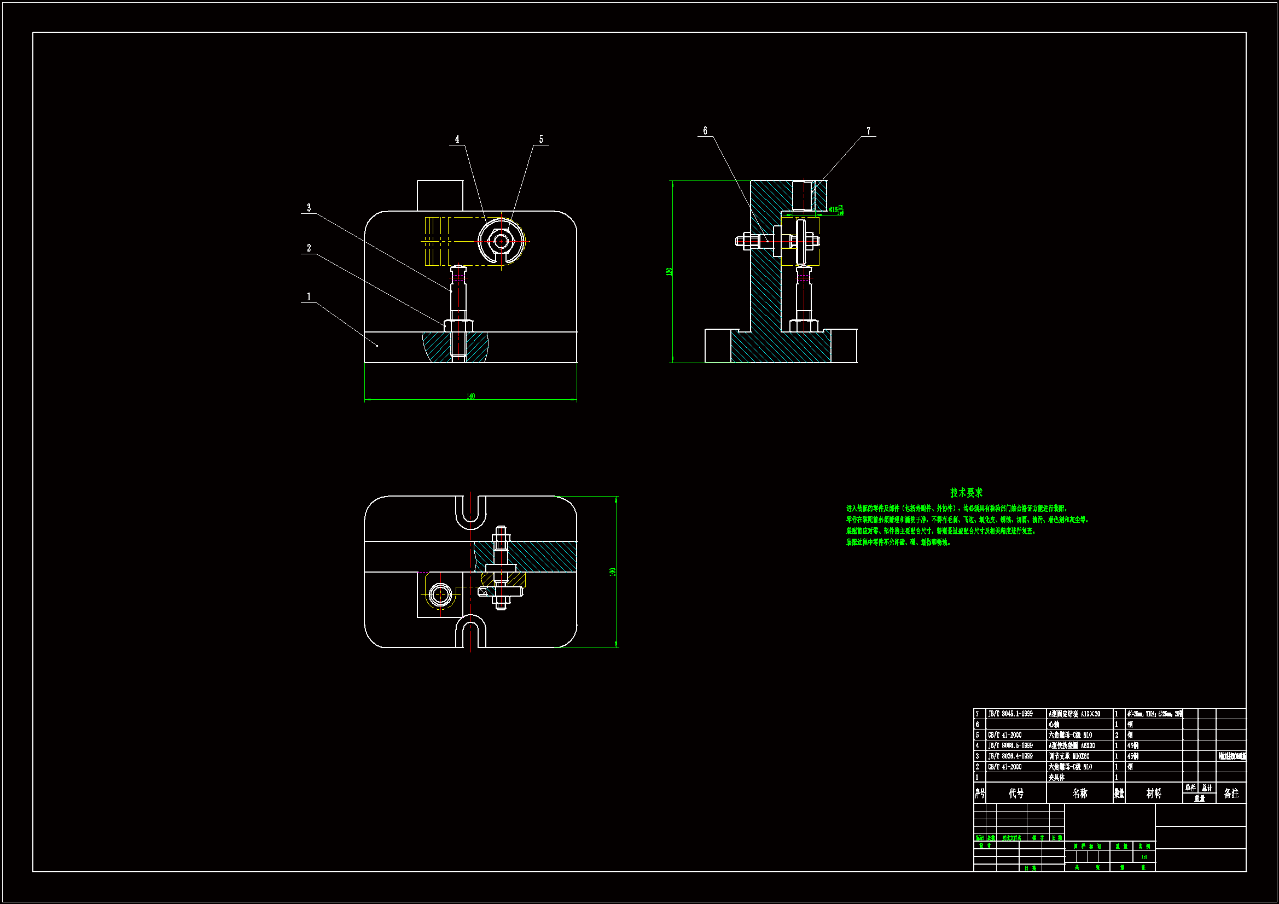Click the 名称 column header

pyautogui.click(x=1079, y=793)
